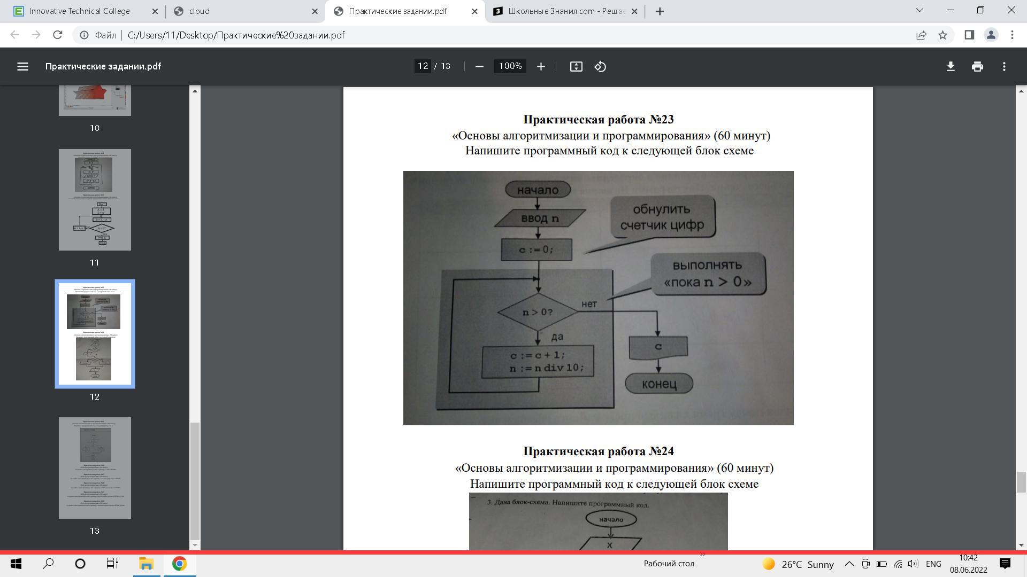Download the PDF file

951,66
